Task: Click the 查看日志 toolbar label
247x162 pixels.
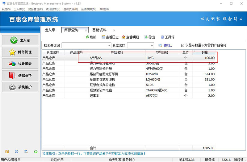Action: (112, 37)
